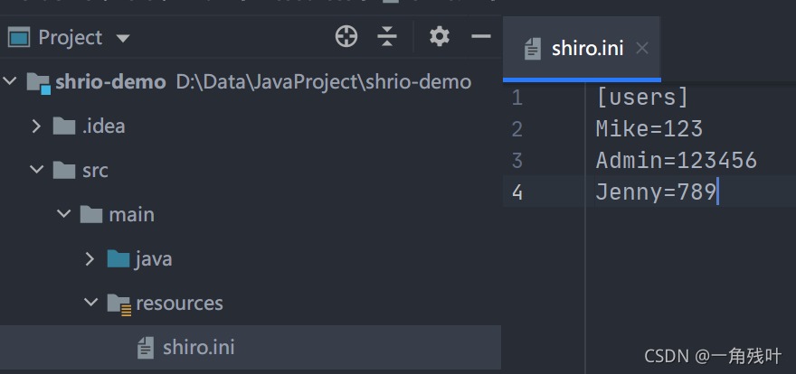This screenshot has height=374, width=796.
Task: Click the shrio-demo module icon
Action: coord(39,82)
